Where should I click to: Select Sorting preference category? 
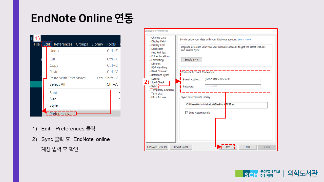pyautogui.click(x=155, y=79)
